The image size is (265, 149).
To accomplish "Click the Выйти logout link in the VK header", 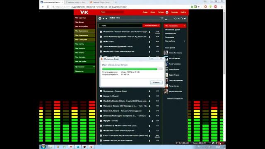I will [x=183, y=12].
